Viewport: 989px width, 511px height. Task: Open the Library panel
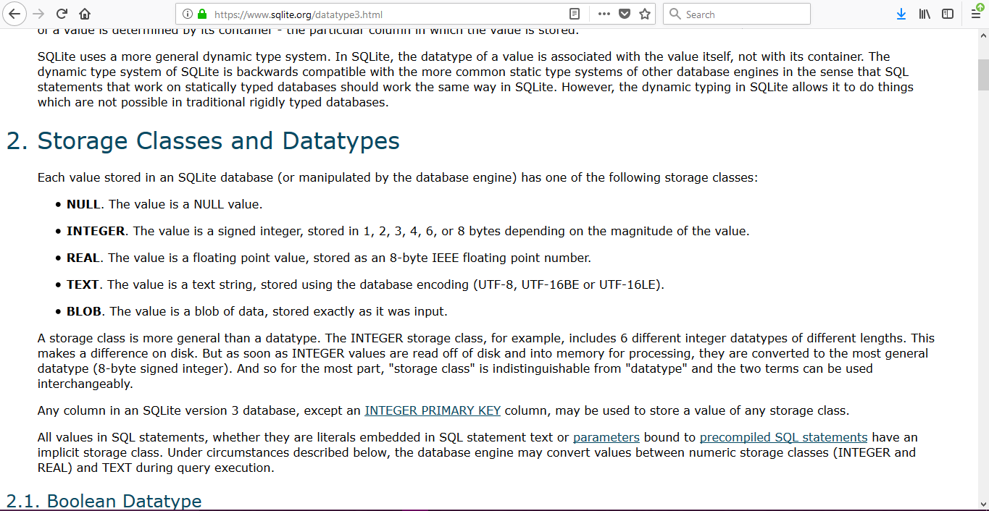point(924,14)
